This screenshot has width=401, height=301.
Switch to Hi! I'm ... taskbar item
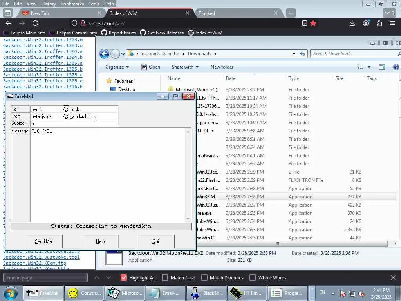[x=247, y=293]
